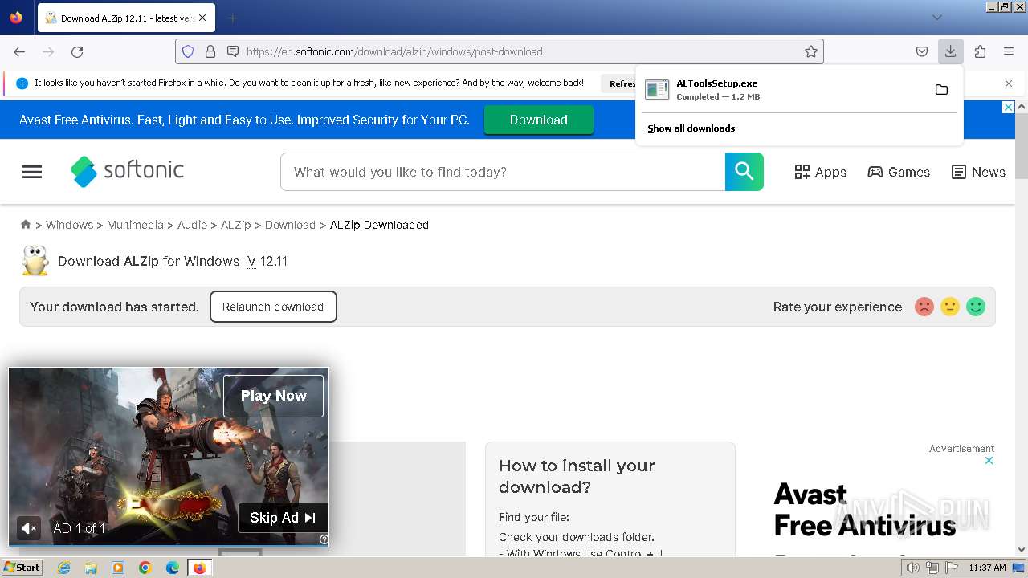Show ALToolsSetup.exe in its folder

(x=941, y=90)
